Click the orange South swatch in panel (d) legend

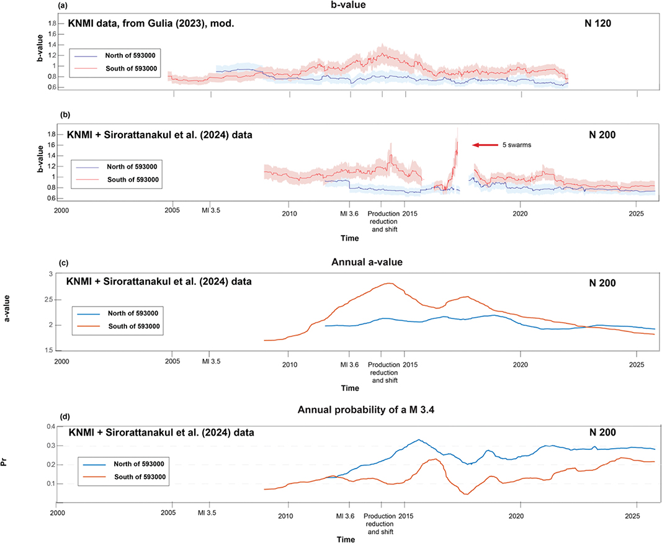tap(94, 477)
